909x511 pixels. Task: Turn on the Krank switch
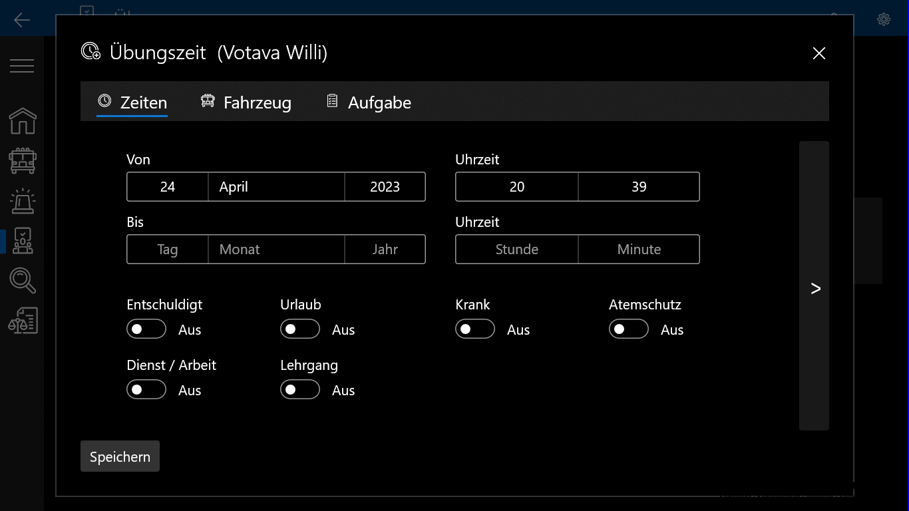tap(475, 329)
